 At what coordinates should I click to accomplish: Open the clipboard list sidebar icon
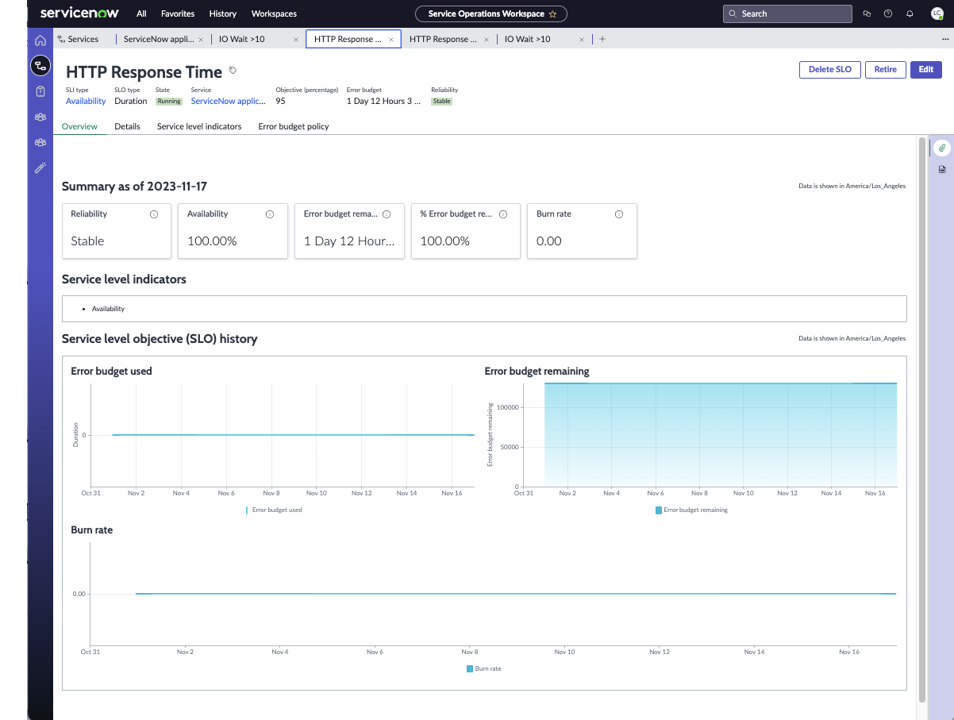click(40, 91)
